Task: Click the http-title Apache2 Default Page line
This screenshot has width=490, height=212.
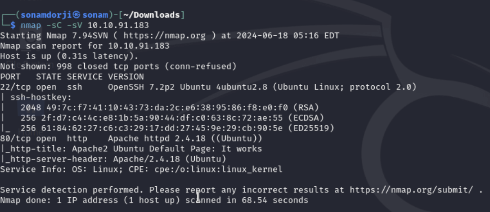Action: 131,149
